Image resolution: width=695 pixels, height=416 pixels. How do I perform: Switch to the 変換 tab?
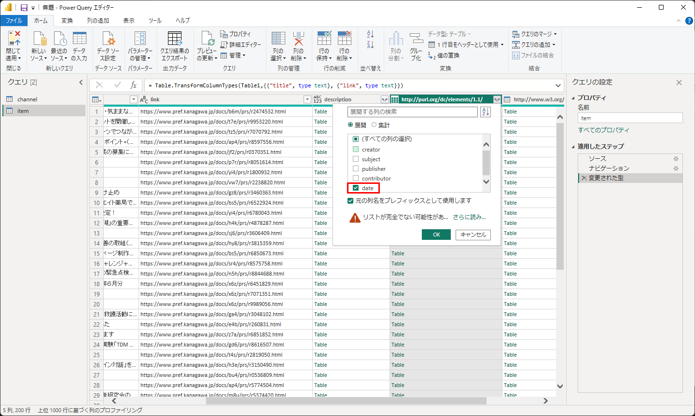[67, 20]
